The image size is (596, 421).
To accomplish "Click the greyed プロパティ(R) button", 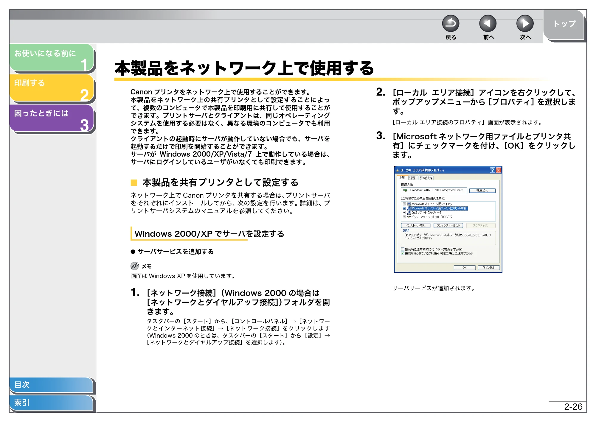I will pyautogui.click(x=480, y=225).
